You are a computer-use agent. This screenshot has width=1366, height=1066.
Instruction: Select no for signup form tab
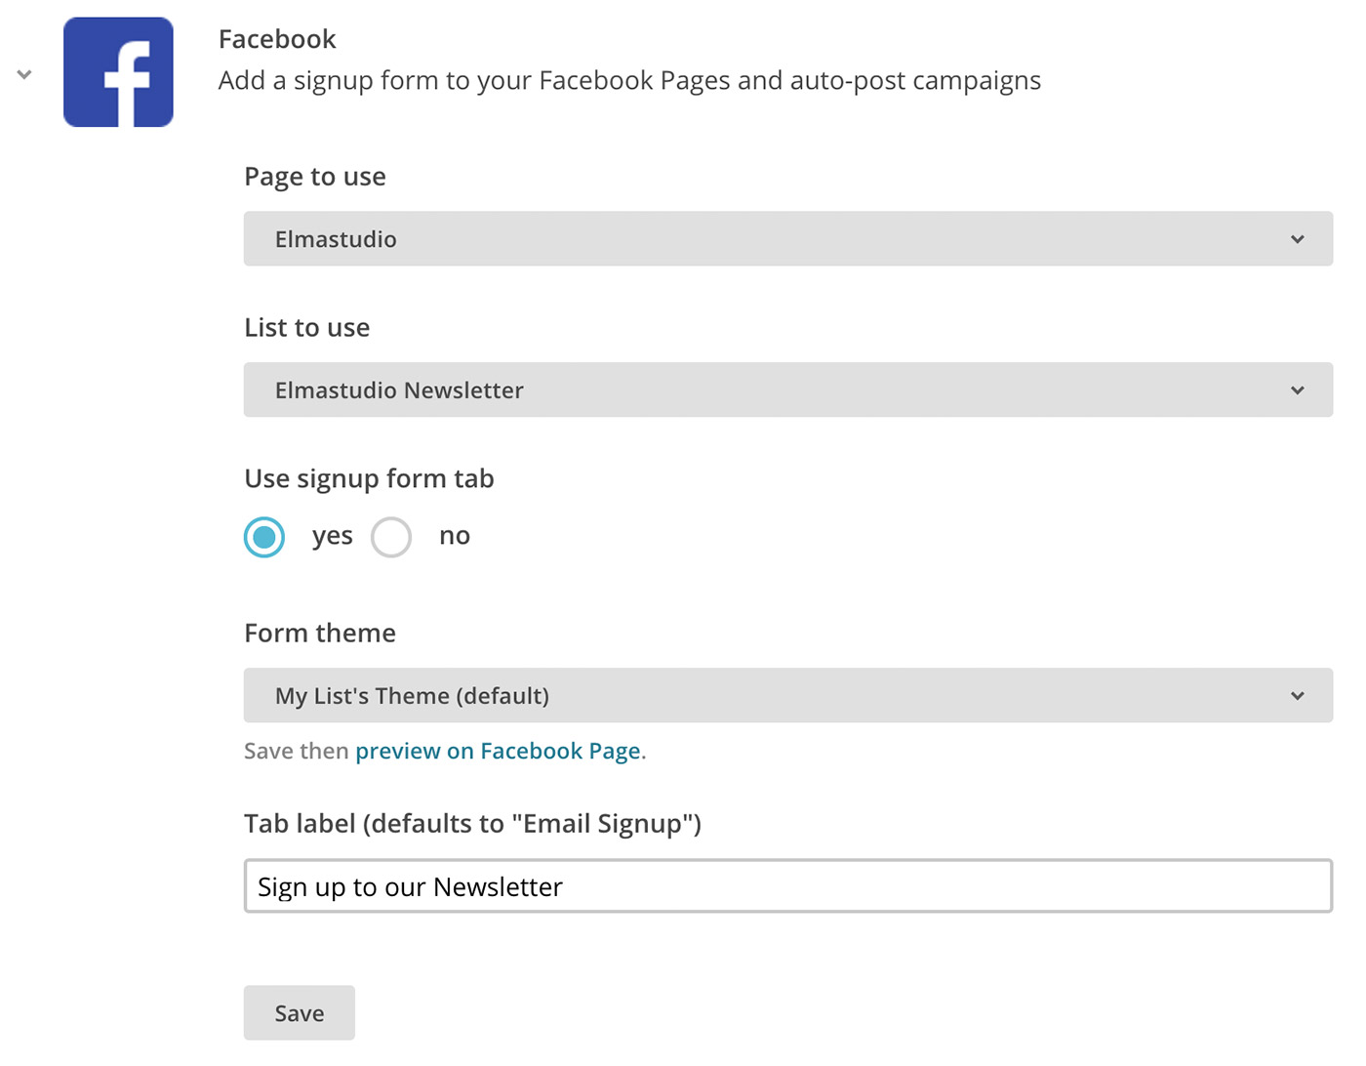(391, 537)
